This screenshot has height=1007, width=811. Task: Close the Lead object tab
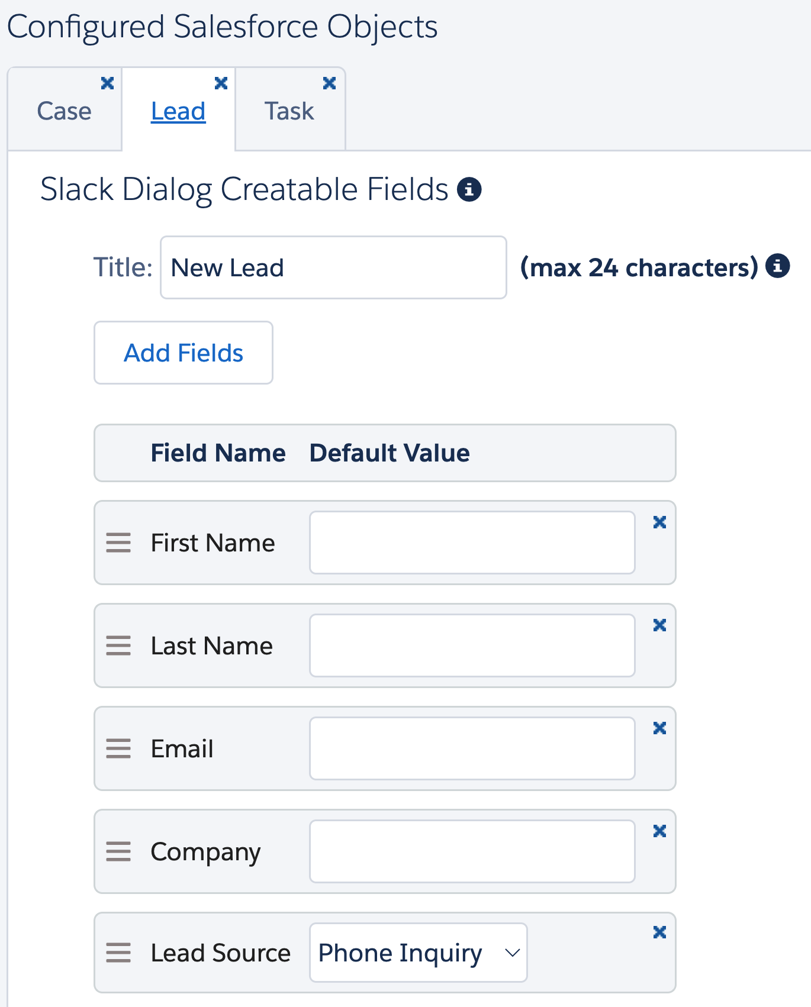point(221,83)
